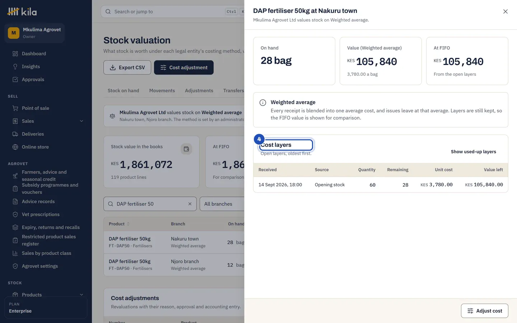Click the Cost adjustment button
517x323 pixels.
click(184, 67)
